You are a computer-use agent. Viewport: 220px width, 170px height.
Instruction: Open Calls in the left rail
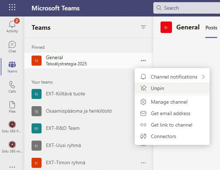12,87
